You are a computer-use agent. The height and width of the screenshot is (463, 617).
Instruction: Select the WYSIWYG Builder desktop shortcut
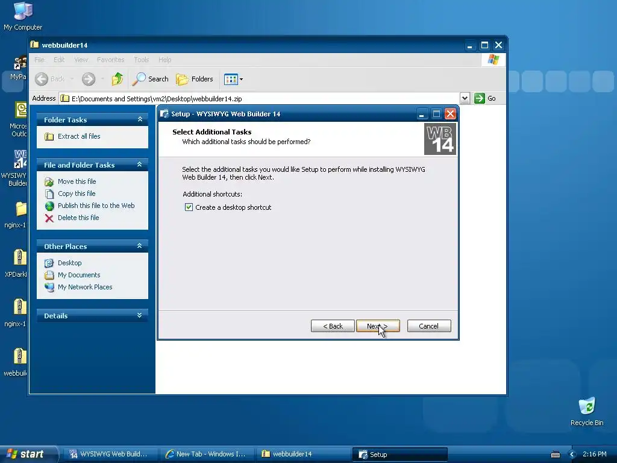16,168
